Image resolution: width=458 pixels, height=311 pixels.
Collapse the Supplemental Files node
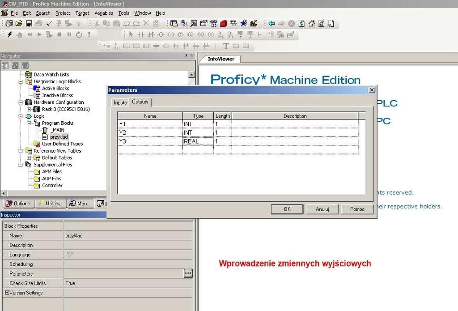click(x=21, y=165)
